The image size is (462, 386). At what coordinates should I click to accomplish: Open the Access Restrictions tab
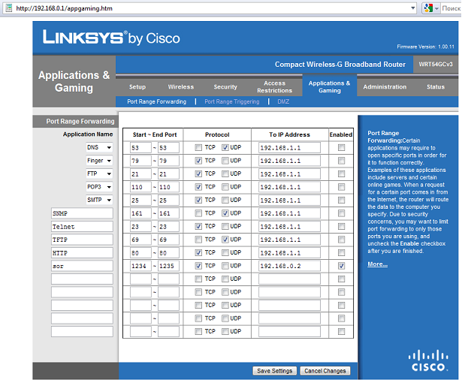coord(274,87)
